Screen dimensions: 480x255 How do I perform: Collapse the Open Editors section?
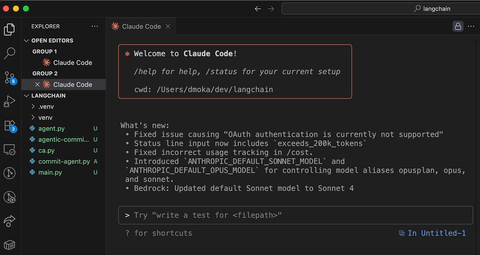pyautogui.click(x=27, y=41)
